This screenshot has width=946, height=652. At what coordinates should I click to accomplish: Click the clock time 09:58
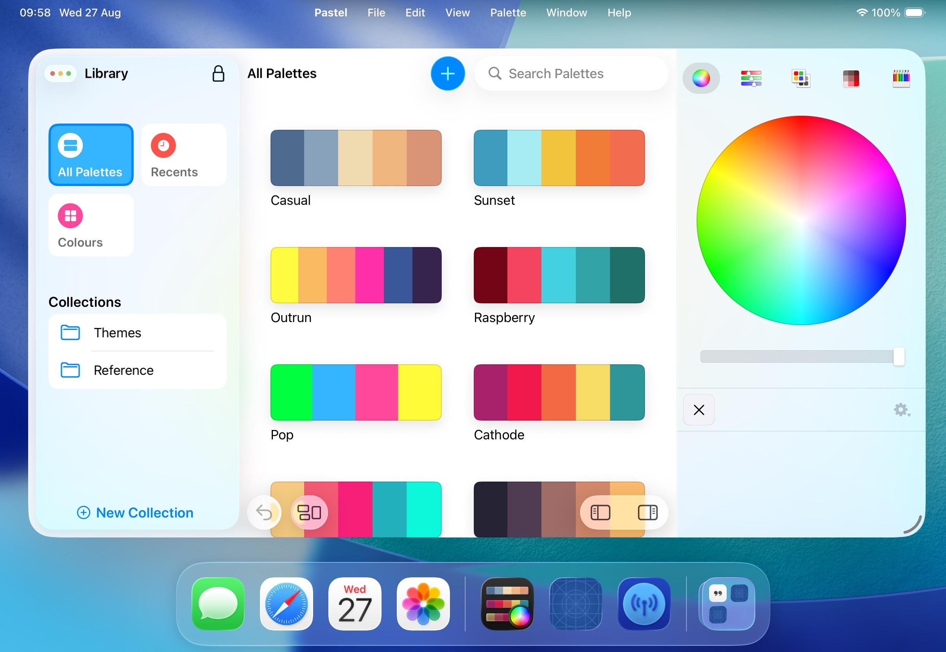pos(35,13)
